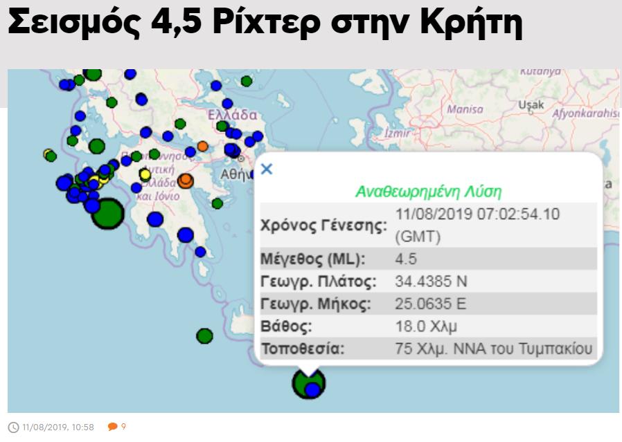The height and width of the screenshot is (442, 622).
Task: Click the publish date 11/08/2019, 10:58
Action: (x=58, y=427)
